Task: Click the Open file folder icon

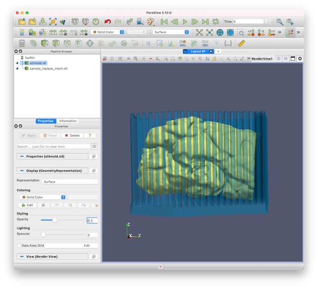Action: click(22, 22)
